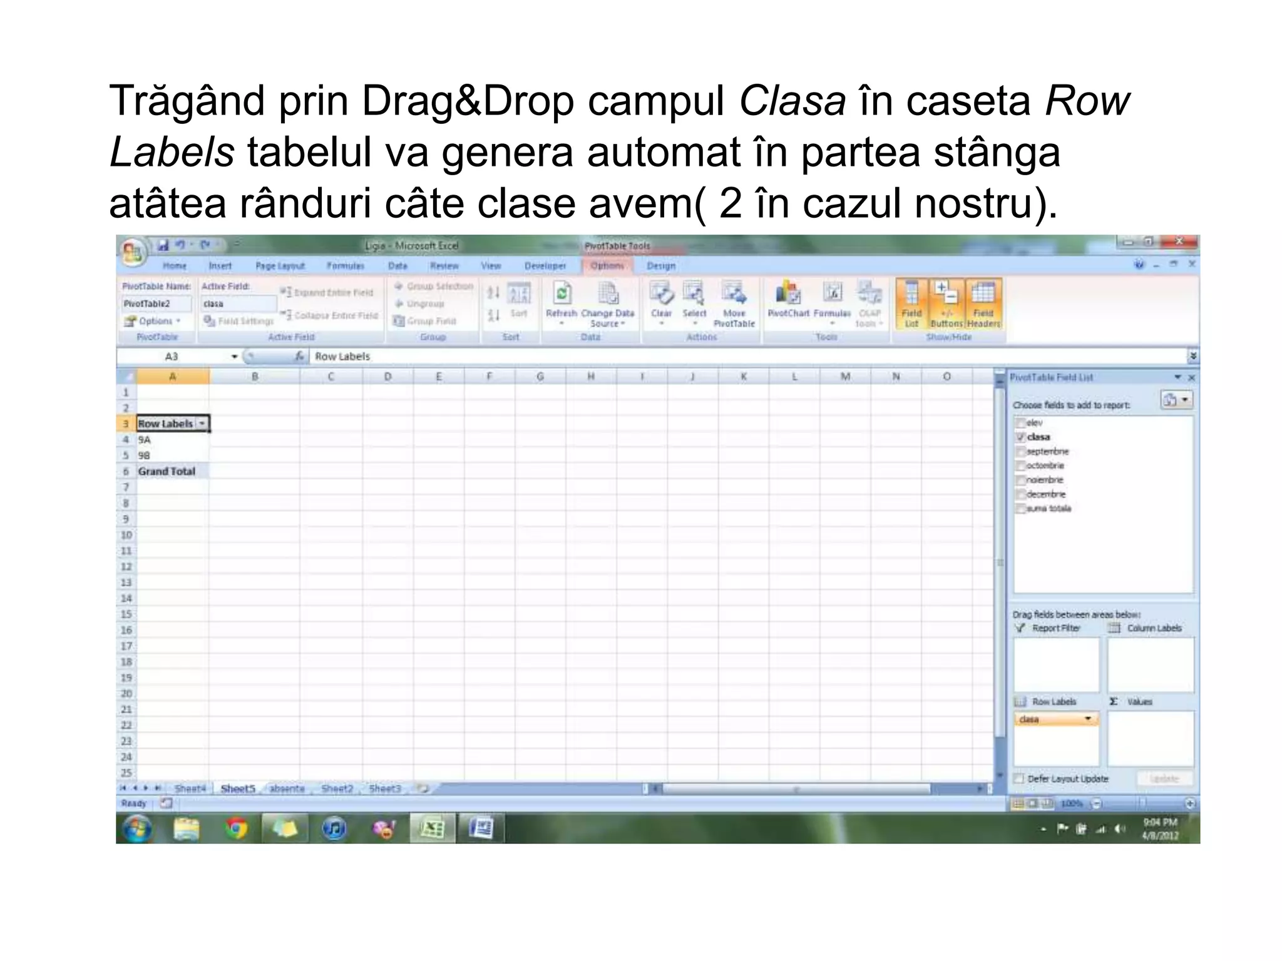
Task: Switch to the Design ribbon tab
Action: pyautogui.click(x=661, y=266)
